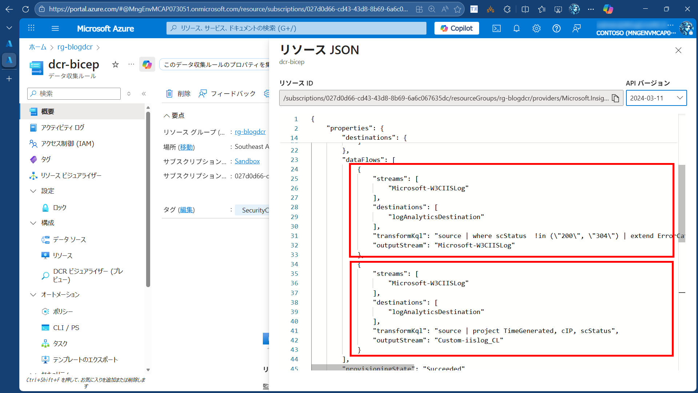Image resolution: width=698 pixels, height=393 pixels.
Task: Copy the resource ID to clipboard
Action: pyautogui.click(x=615, y=98)
